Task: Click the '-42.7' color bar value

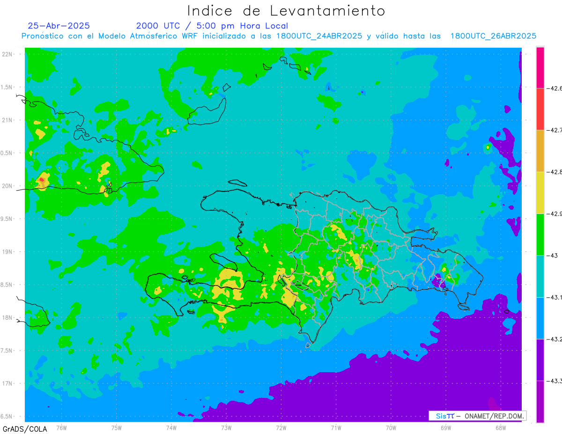Action: (x=554, y=130)
